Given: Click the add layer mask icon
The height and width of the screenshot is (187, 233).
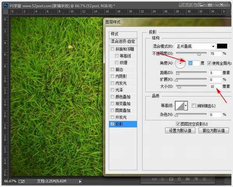Looking at the screenshot, I should (x=170, y=179).
